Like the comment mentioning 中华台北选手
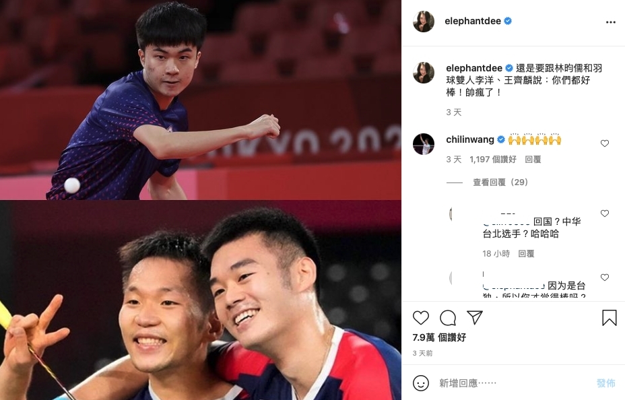 [605, 213]
